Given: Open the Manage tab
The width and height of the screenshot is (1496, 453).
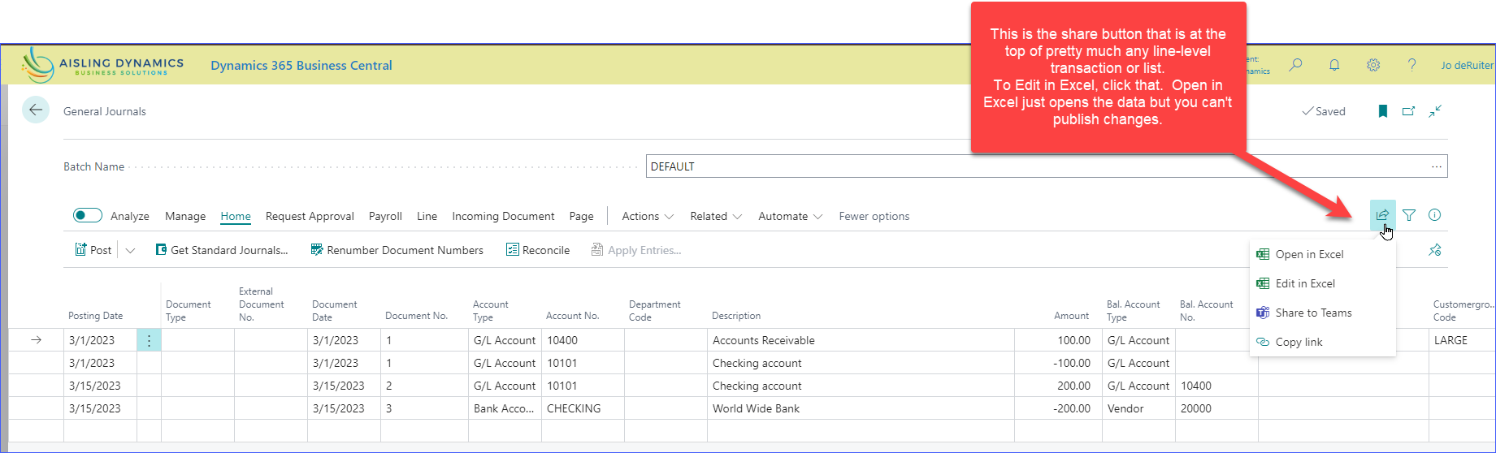Looking at the screenshot, I should point(185,216).
